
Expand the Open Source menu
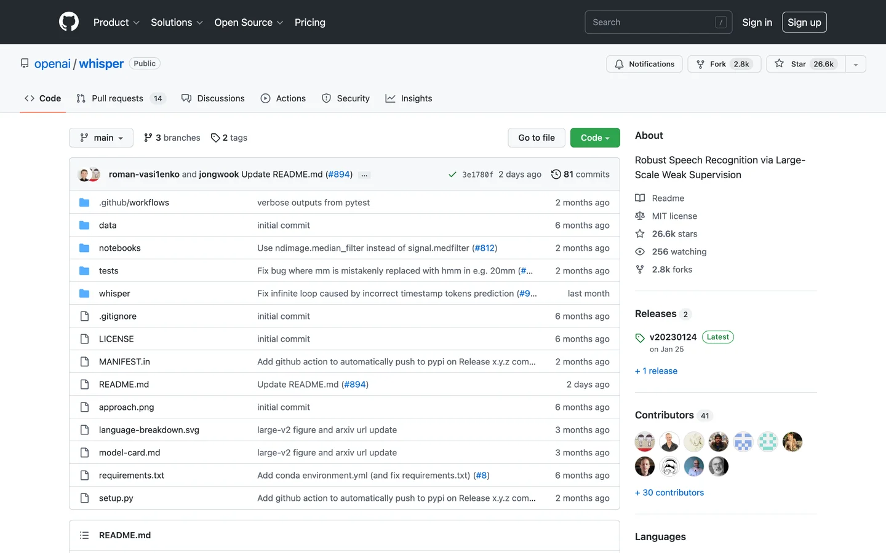(249, 22)
